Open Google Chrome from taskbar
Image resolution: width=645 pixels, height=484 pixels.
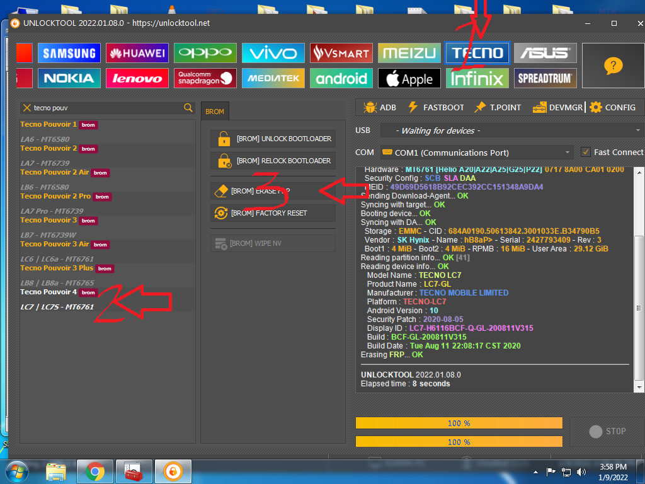[x=94, y=471]
